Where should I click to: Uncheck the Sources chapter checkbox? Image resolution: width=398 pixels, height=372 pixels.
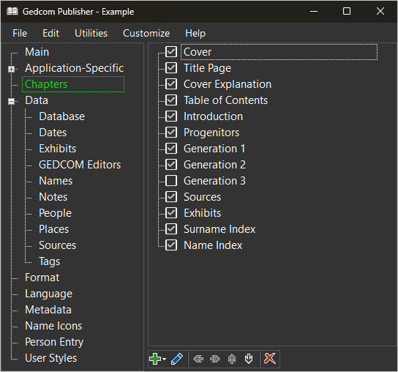tap(171, 197)
